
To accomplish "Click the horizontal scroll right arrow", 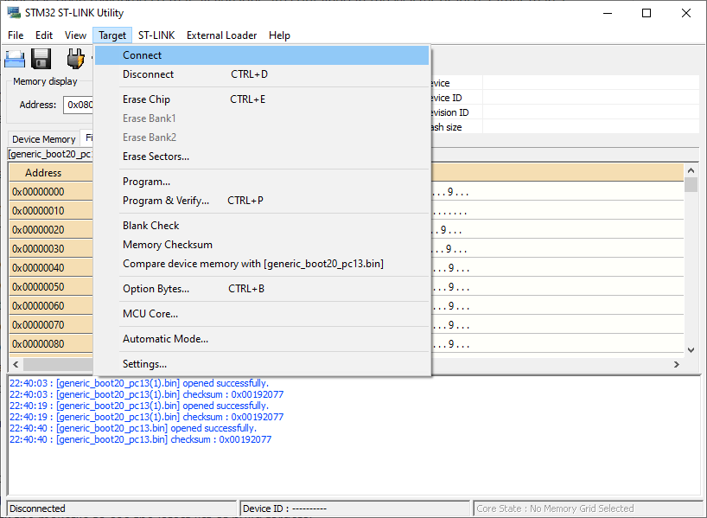I will pyautogui.click(x=677, y=364).
